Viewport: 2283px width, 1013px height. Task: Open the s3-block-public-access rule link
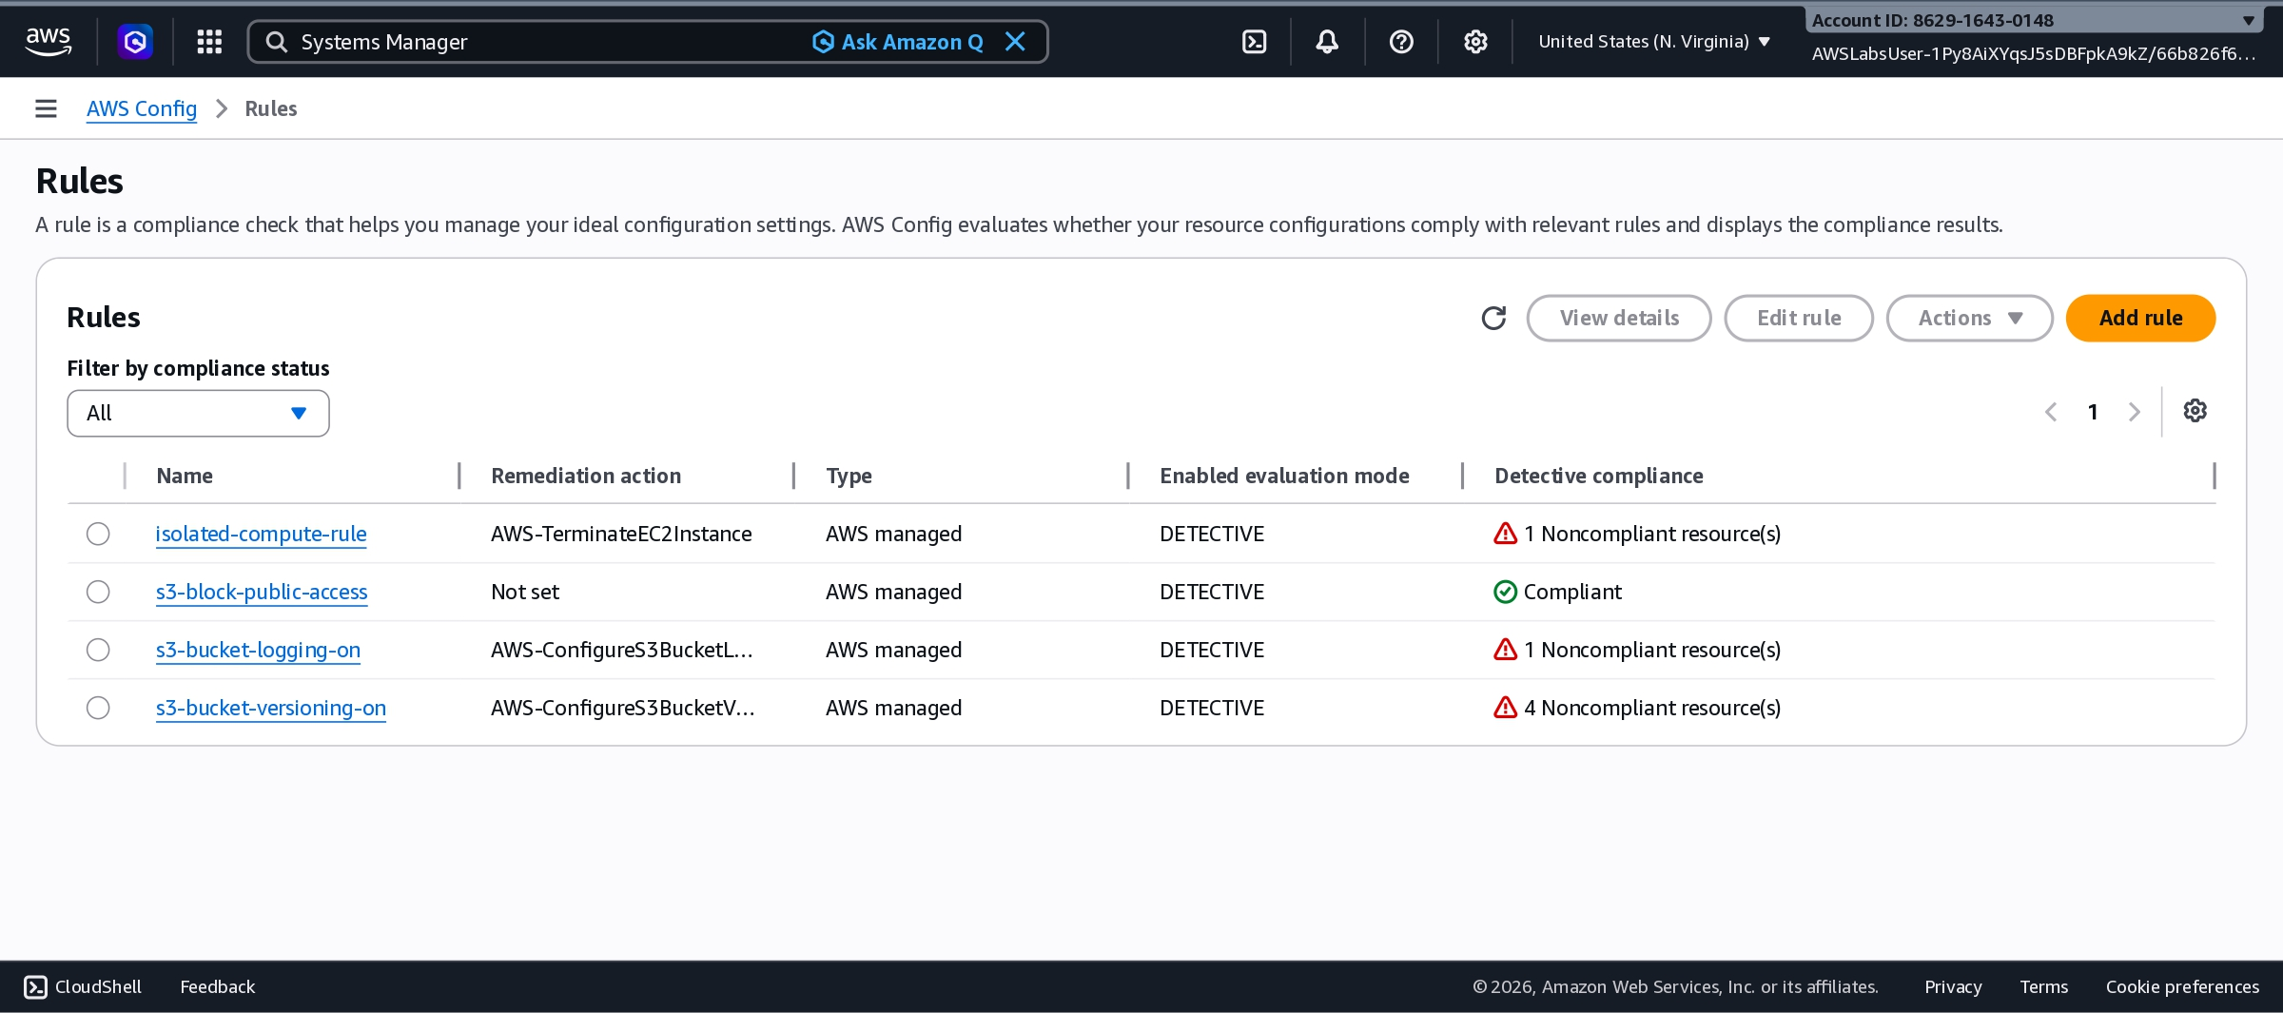[x=262, y=592]
